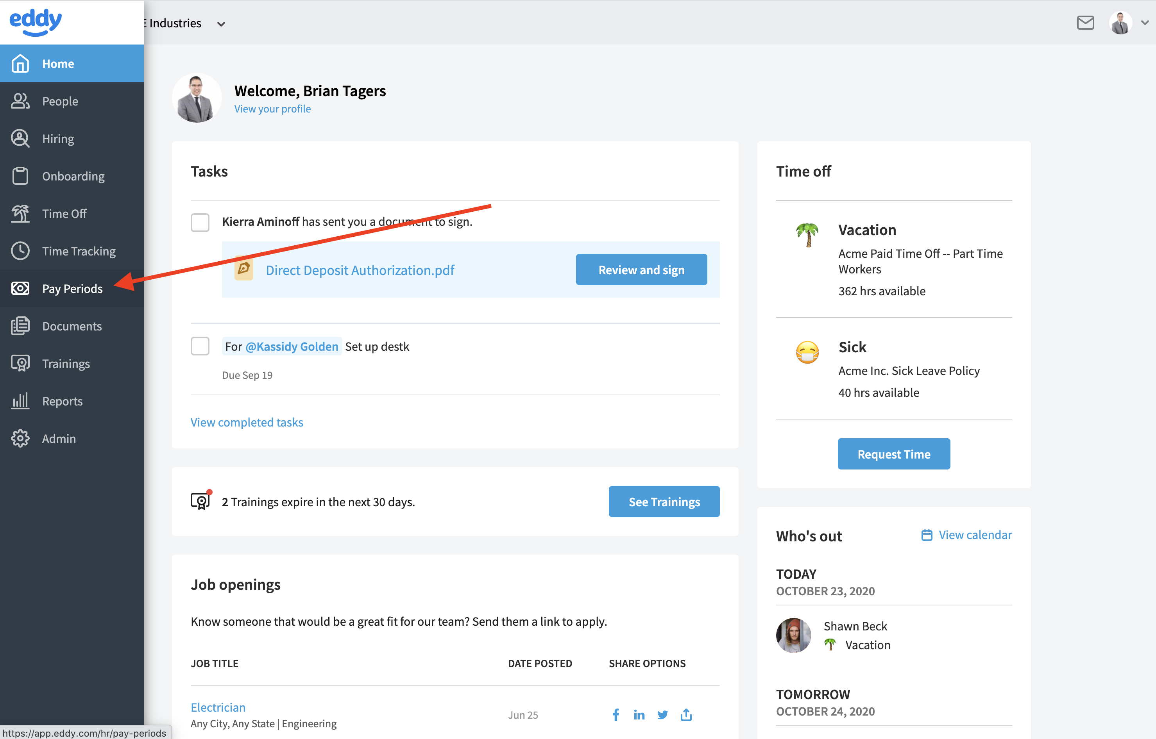Viewport: 1156px width, 739px height.
Task: Click the Time Tracking clock icon
Action: pos(20,250)
